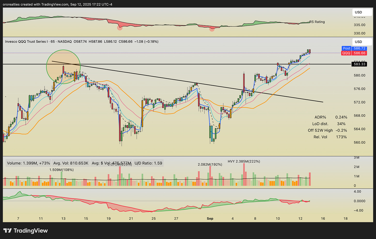Click the green circle highlighting the August 13 peak
This screenshot has height=239, width=376.
(63, 67)
